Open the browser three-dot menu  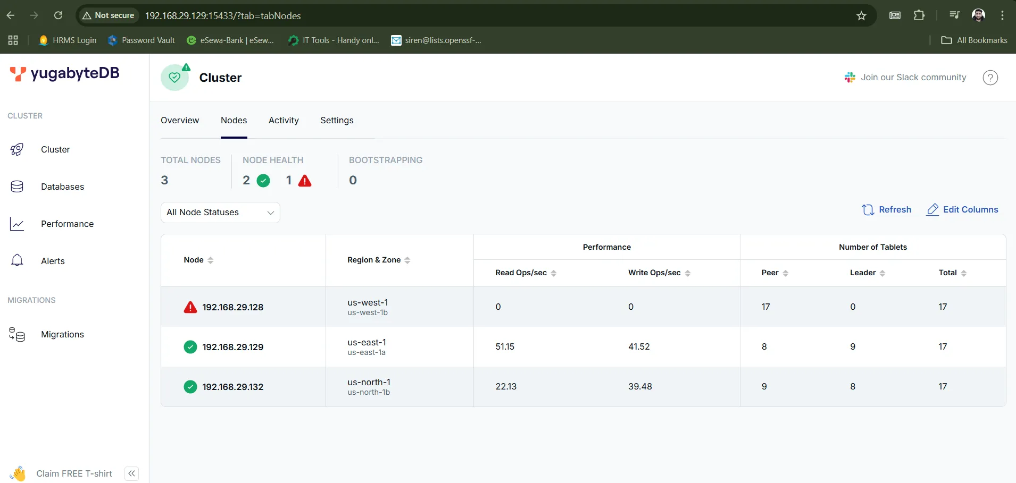(1002, 15)
